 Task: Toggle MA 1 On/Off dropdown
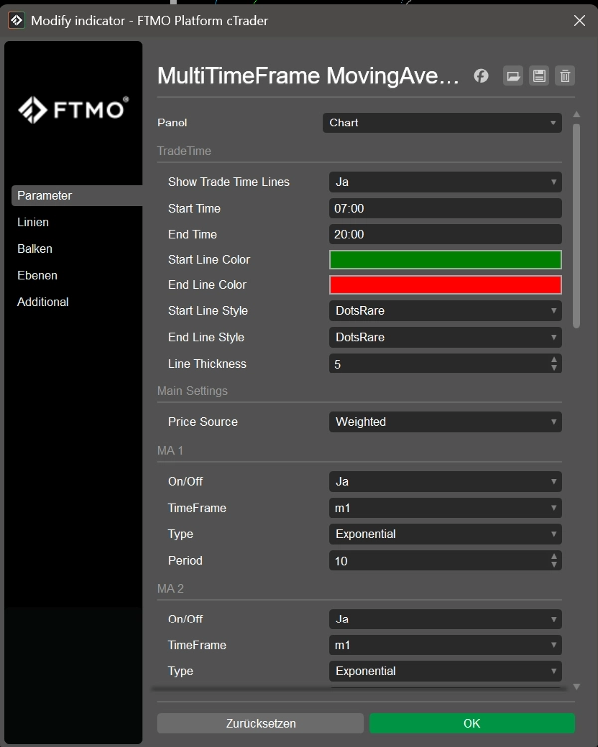pyautogui.click(x=445, y=482)
